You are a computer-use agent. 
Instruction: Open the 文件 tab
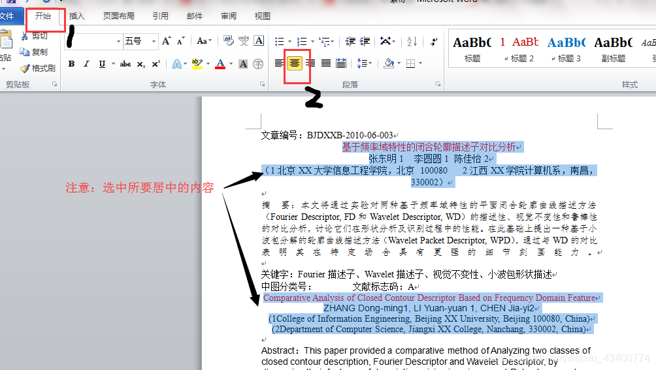[x=7, y=16]
